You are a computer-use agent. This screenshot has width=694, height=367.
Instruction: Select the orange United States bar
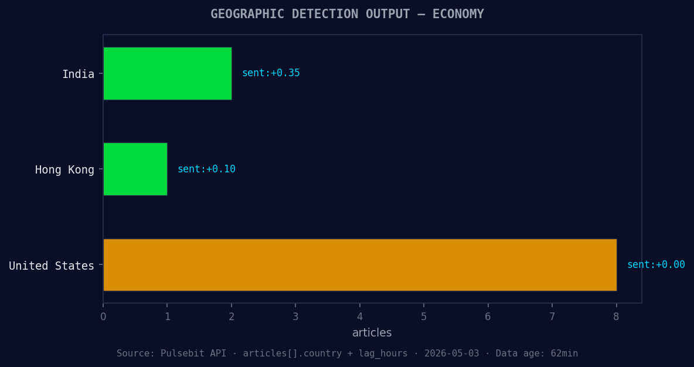pyautogui.click(x=360, y=265)
